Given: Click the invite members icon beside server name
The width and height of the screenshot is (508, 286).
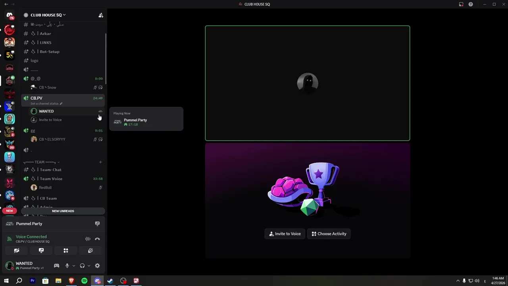Looking at the screenshot, I should (101, 15).
